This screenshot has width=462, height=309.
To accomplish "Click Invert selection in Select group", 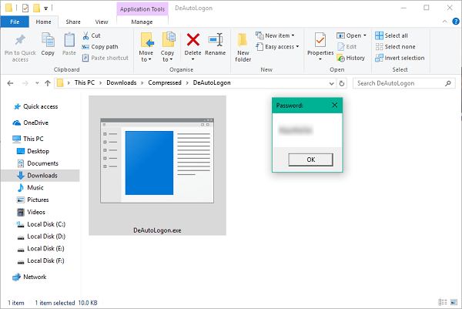I will click(x=400, y=58).
